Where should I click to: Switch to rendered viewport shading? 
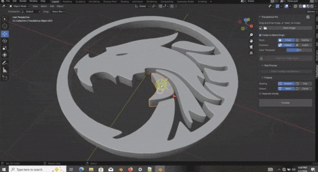tap(312, 6)
